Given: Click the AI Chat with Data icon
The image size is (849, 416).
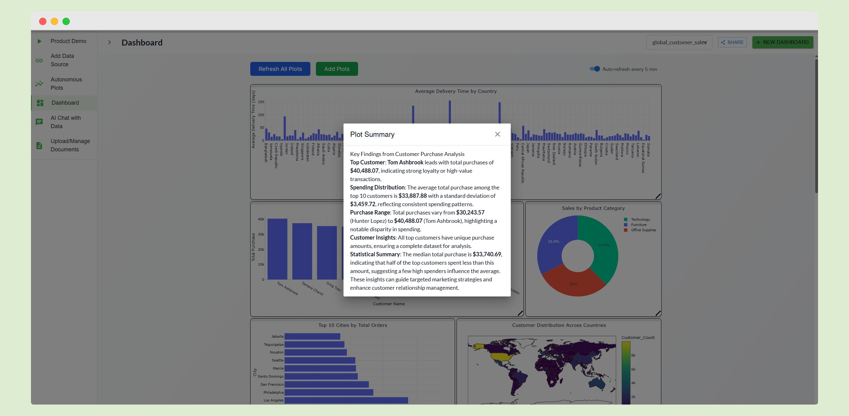Looking at the screenshot, I should click(x=39, y=122).
